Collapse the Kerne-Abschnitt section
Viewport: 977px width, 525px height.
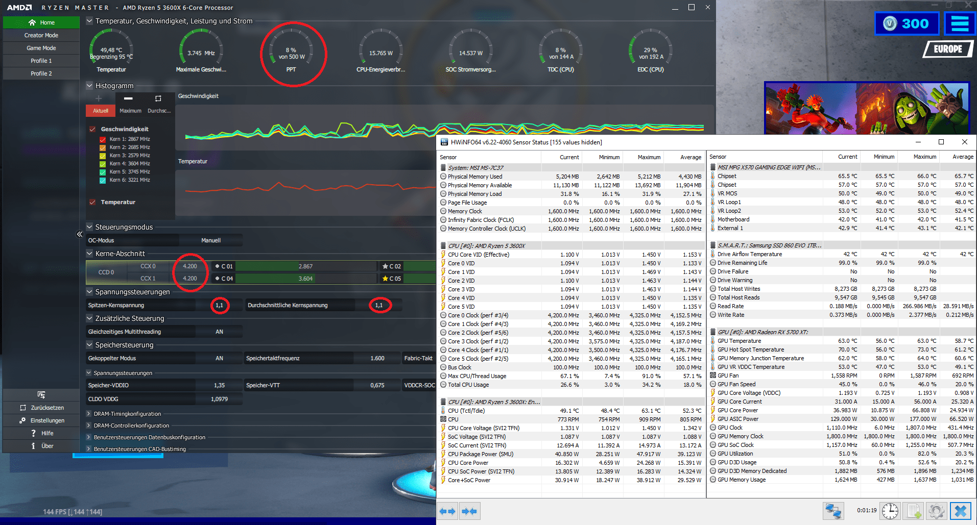coord(89,254)
